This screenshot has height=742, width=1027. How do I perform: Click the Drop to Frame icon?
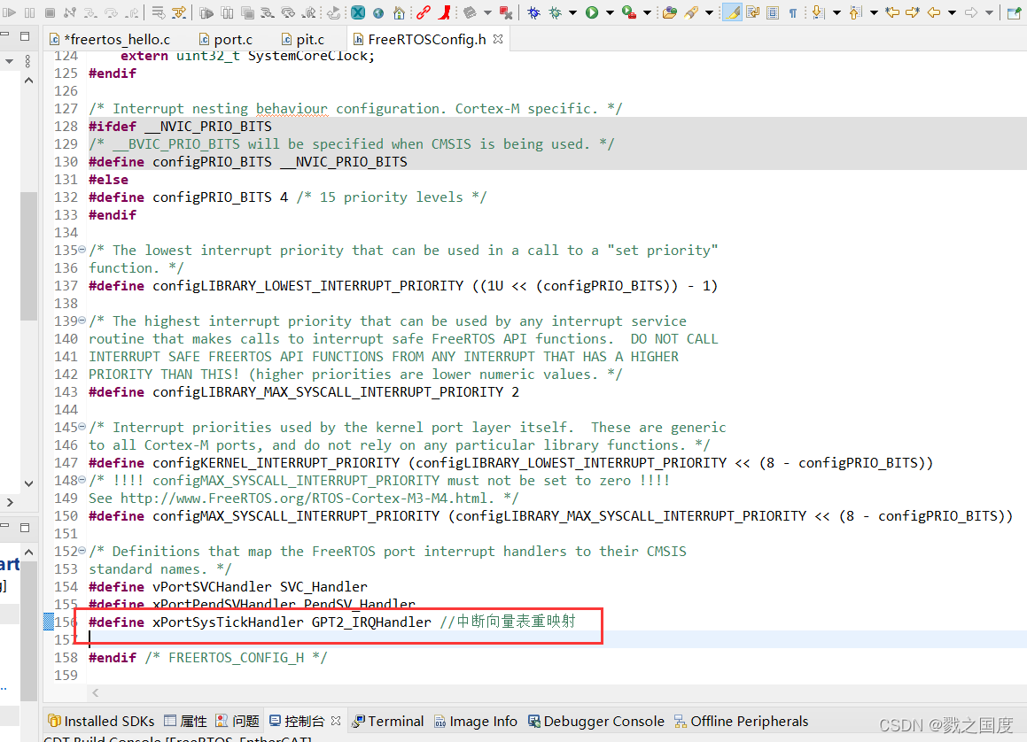[159, 12]
